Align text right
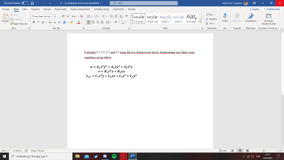 click(x=98, y=22)
